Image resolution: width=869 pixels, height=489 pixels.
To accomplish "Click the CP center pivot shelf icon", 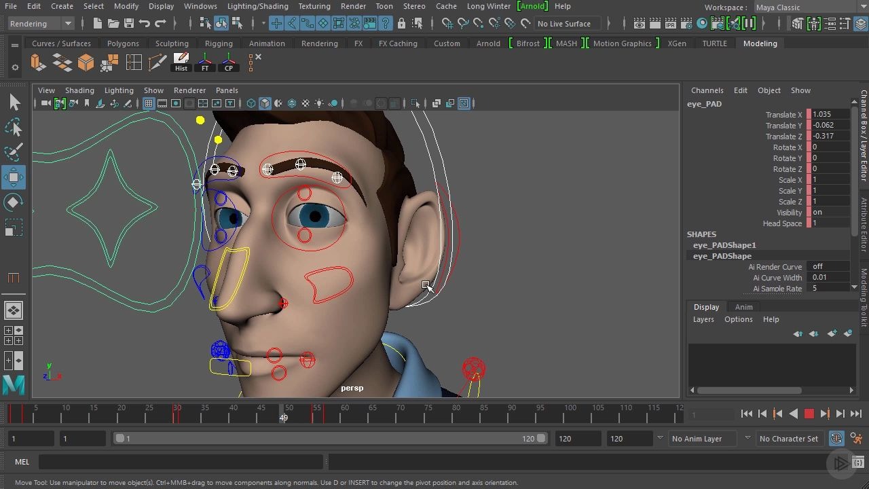I will point(229,62).
